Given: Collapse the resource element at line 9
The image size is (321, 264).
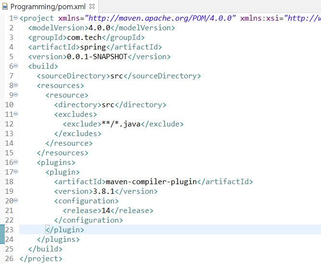Looking at the screenshot, I should pyautogui.click(x=16, y=95).
